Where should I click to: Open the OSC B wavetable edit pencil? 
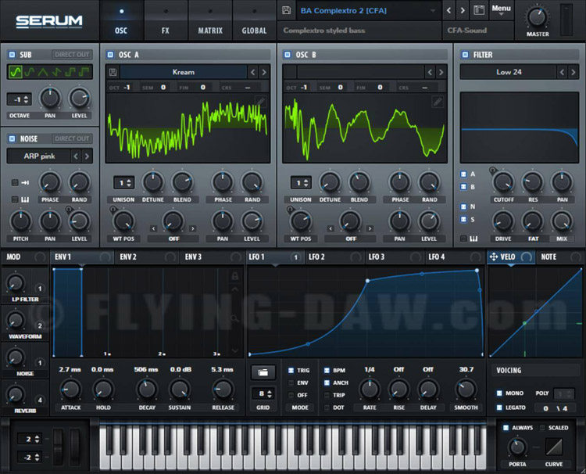pyautogui.click(x=438, y=101)
